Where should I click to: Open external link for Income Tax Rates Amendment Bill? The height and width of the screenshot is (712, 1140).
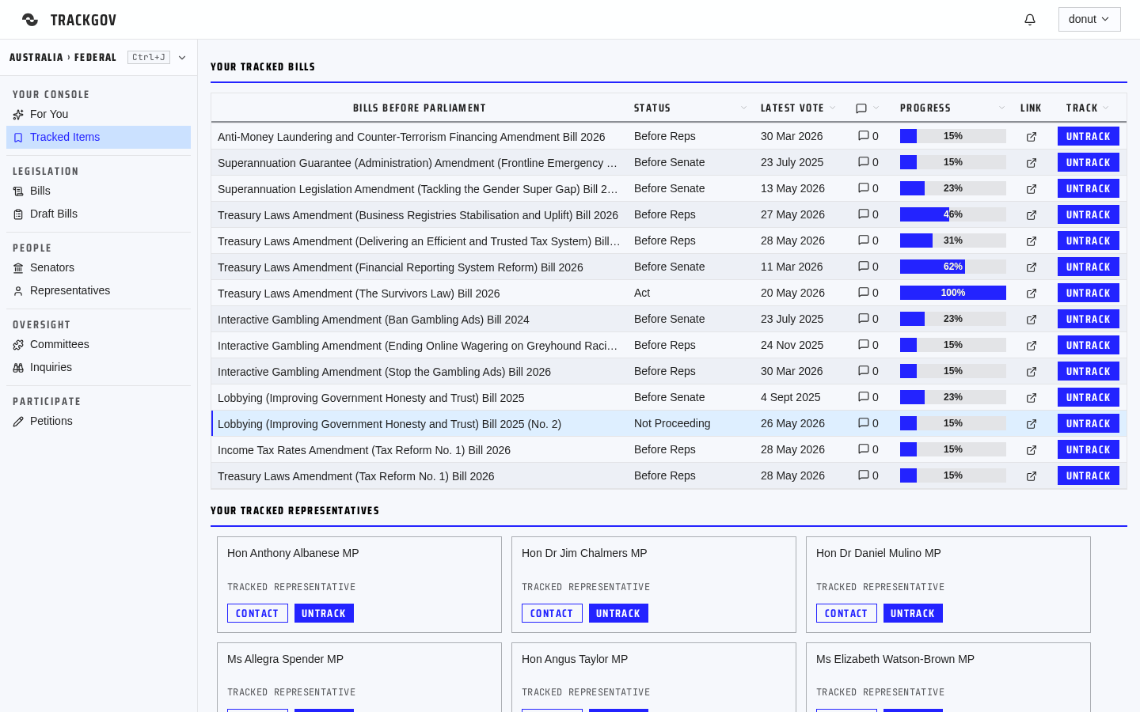pyautogui.click(x=1032, y=450)
